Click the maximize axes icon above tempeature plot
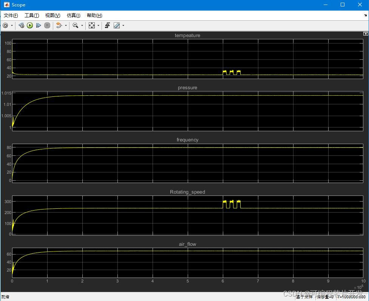Viewport: 369px width, 301px height. click(x=366, y=34)
